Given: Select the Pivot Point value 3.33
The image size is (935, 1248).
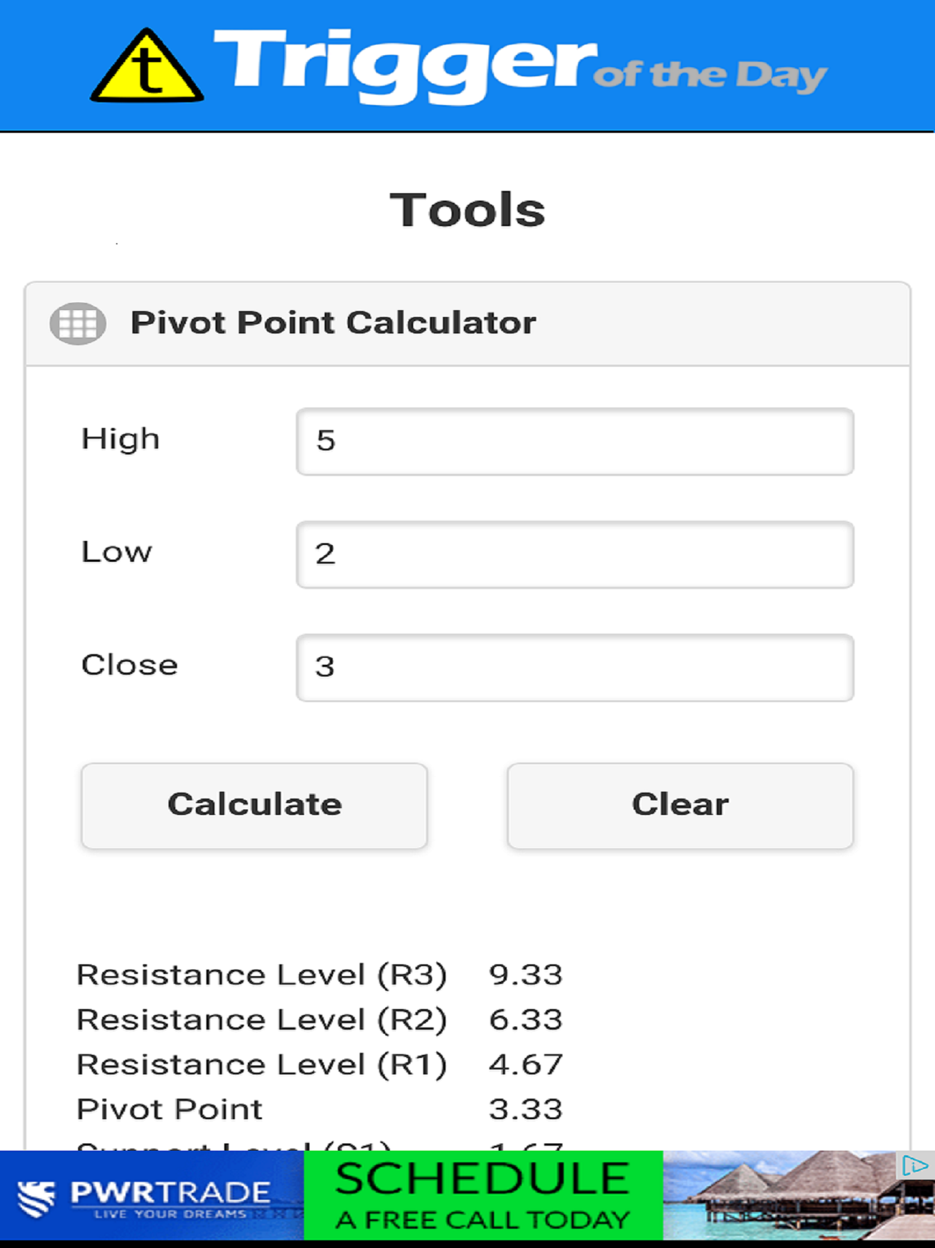Looking at the screenshot, I should (x=525, y=1109).
